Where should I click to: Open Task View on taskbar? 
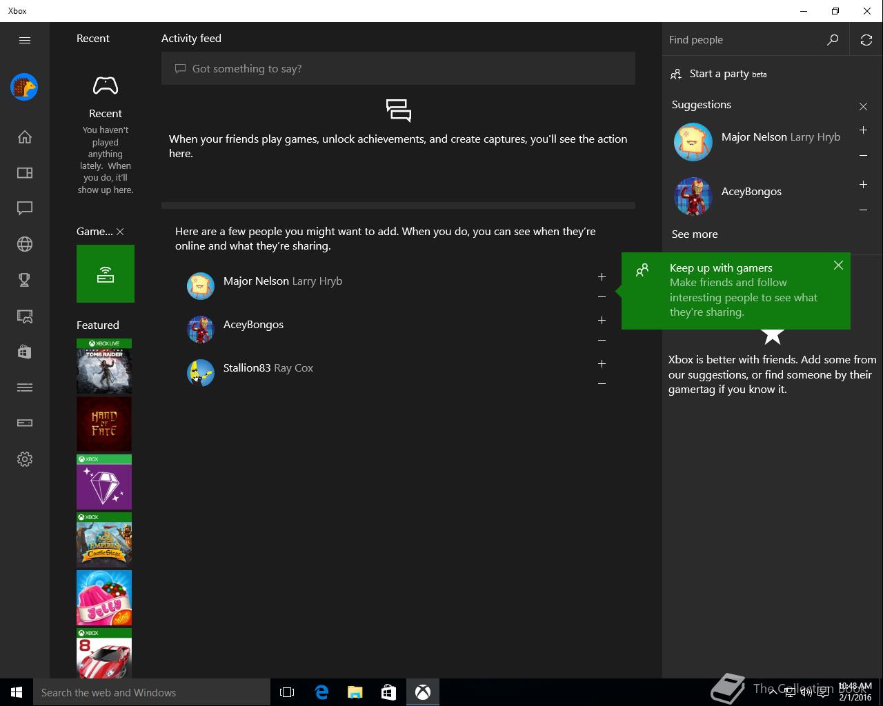pos(287,692)
